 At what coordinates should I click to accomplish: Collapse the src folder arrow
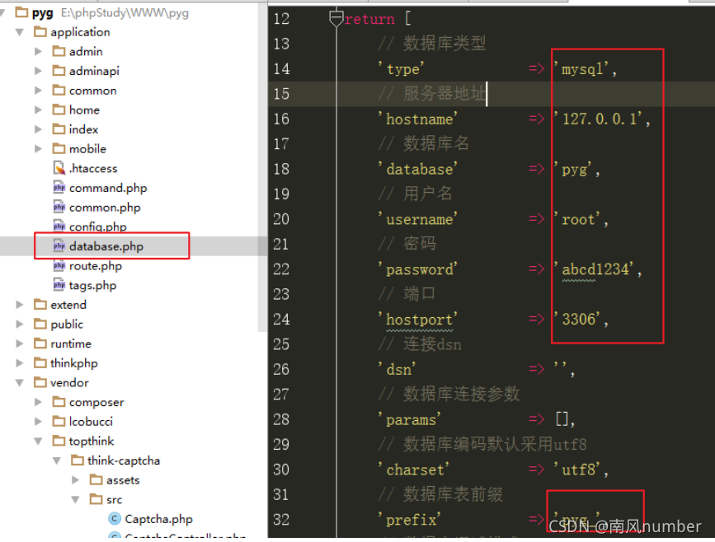[76, 500]
